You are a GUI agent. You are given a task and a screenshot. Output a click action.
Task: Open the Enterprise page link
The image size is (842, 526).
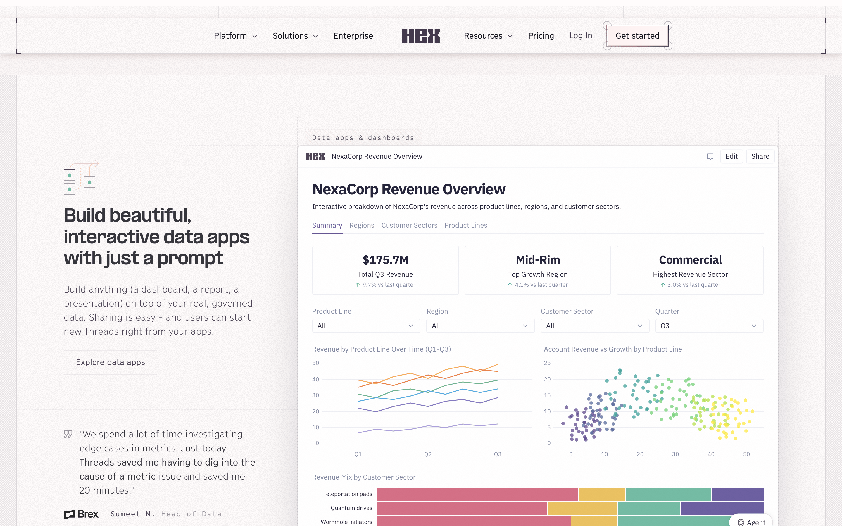tap(353, 36)
